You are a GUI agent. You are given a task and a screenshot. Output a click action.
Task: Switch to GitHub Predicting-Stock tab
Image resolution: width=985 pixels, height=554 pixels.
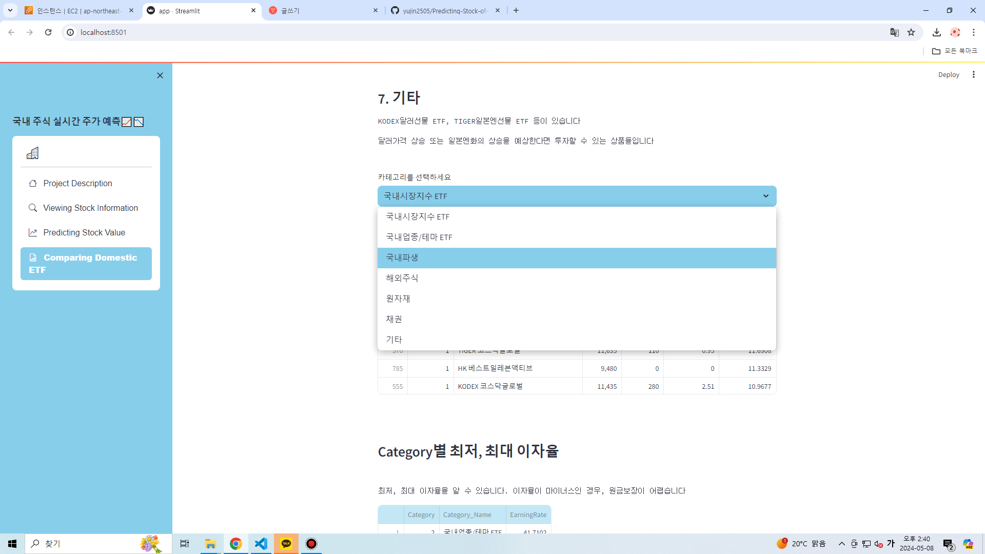pos(444,10)
